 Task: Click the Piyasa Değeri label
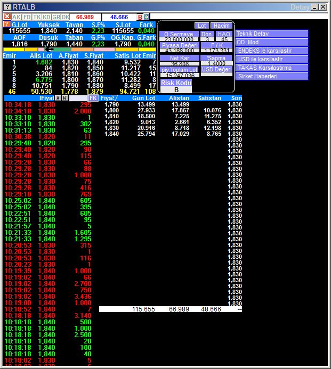click(180, 45)
